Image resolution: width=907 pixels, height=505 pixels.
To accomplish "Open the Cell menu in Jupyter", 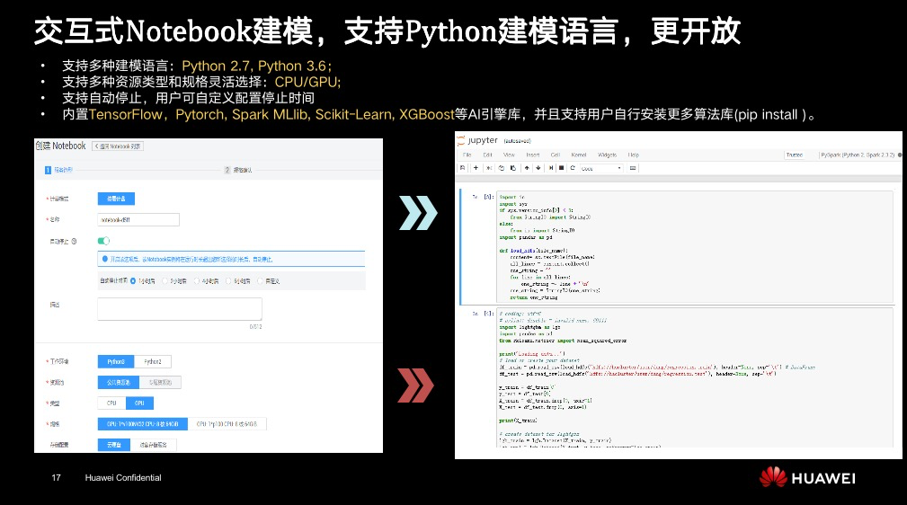I will [556, 155].
